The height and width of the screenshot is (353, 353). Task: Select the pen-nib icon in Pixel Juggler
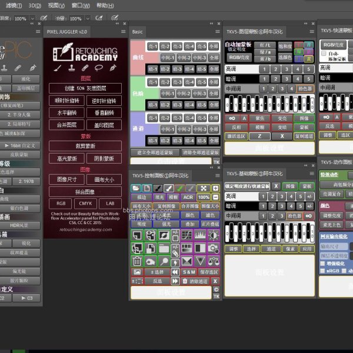pyautogui.click(x=112, y=68)
